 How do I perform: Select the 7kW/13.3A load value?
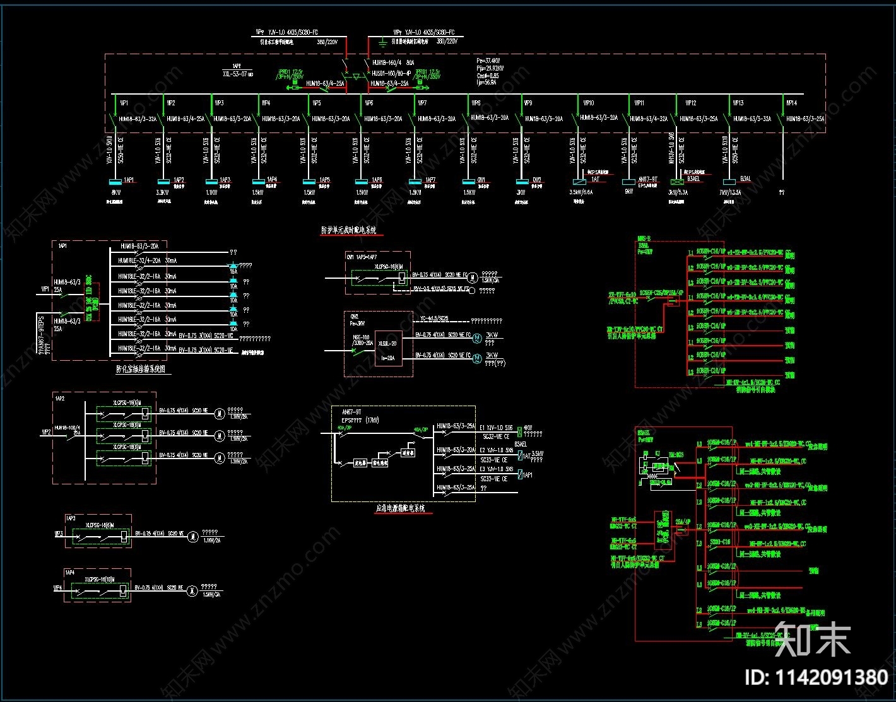pos(729,192)
